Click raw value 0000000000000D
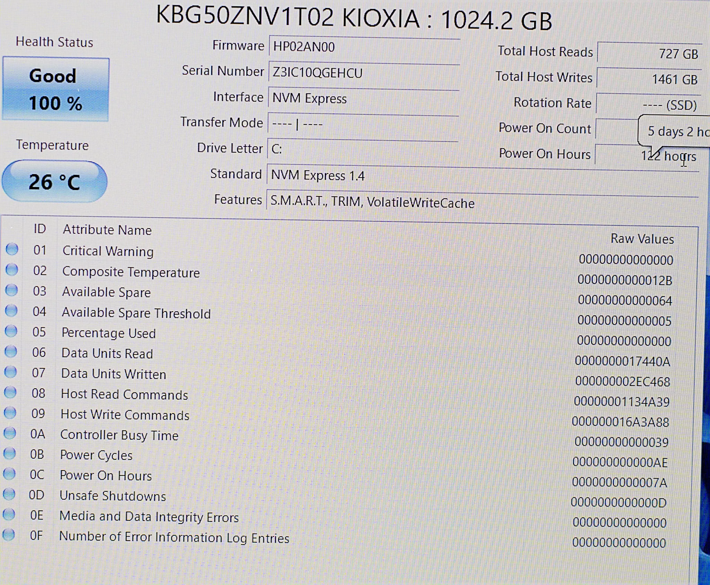 [619, 502]
